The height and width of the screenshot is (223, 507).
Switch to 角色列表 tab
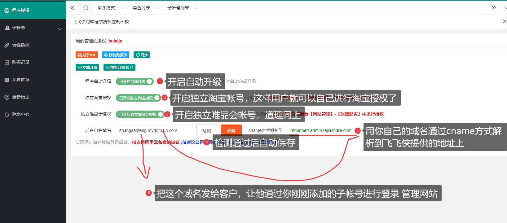coord(141,8)
